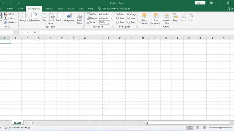The image size is (234, 131).
Task: Enable Gridlines Print checkbox
Action: (x=117, y=22)
